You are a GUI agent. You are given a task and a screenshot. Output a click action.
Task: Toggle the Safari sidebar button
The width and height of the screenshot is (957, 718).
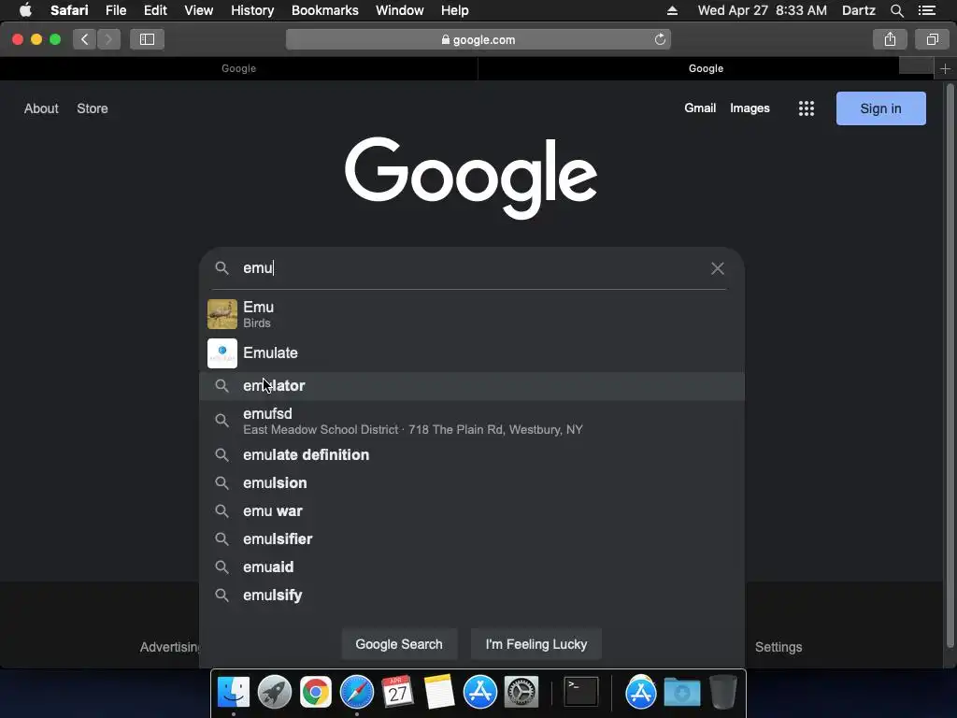tap(147, 39)
